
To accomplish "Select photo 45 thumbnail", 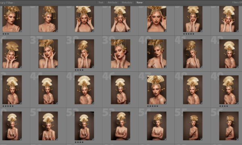I will click(x=84, y=90).
